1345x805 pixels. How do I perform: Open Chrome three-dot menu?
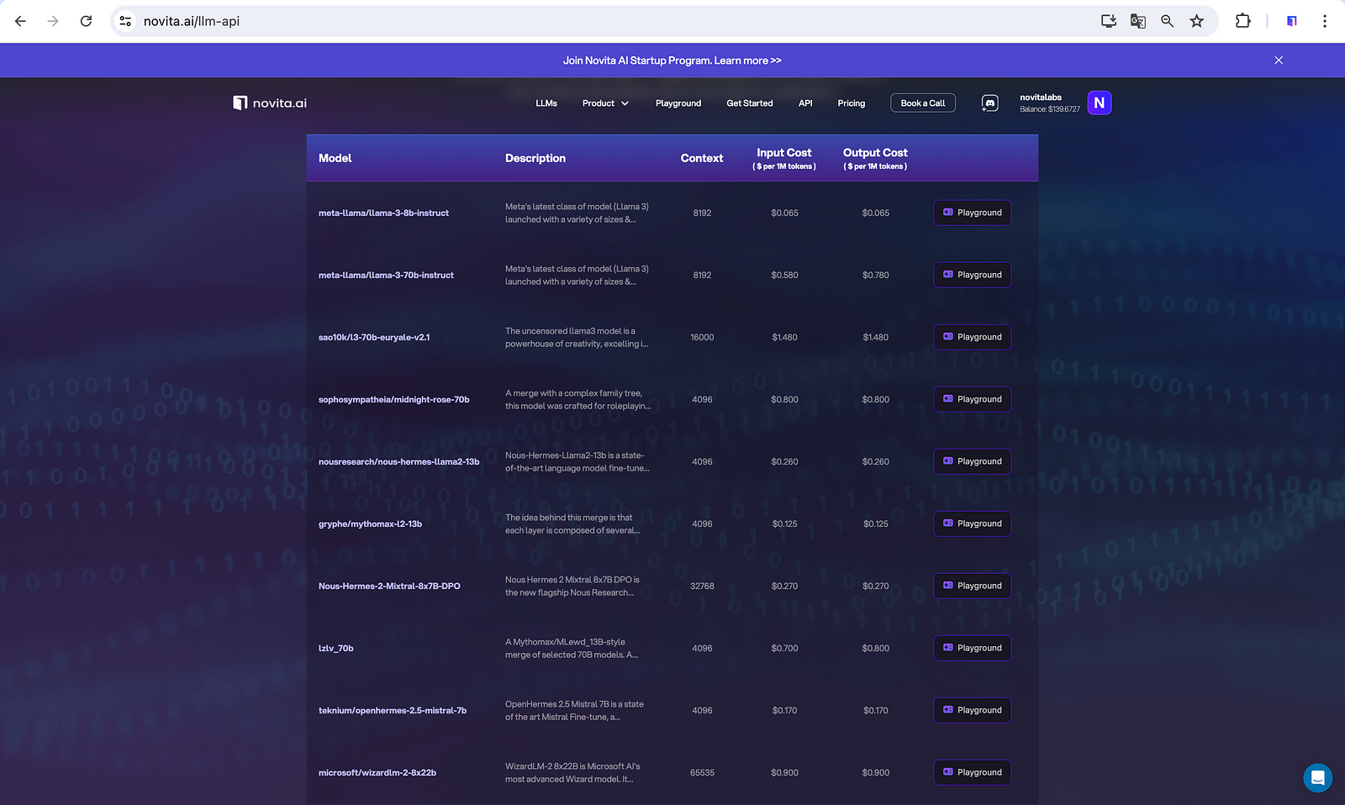coord(1325,21)
